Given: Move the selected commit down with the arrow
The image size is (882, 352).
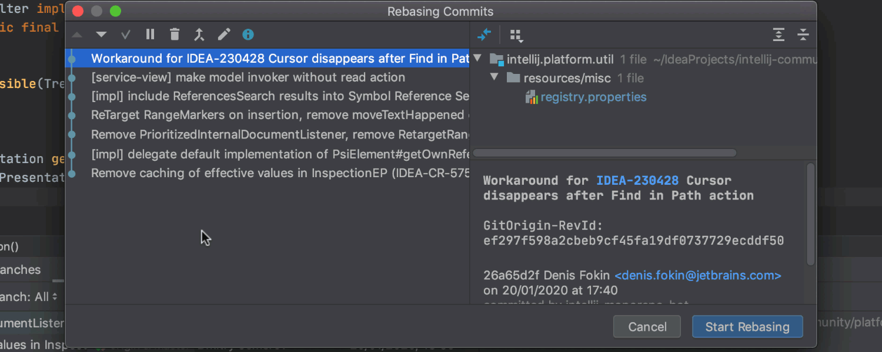Looking at the screenshot, I should click(101, 35).
